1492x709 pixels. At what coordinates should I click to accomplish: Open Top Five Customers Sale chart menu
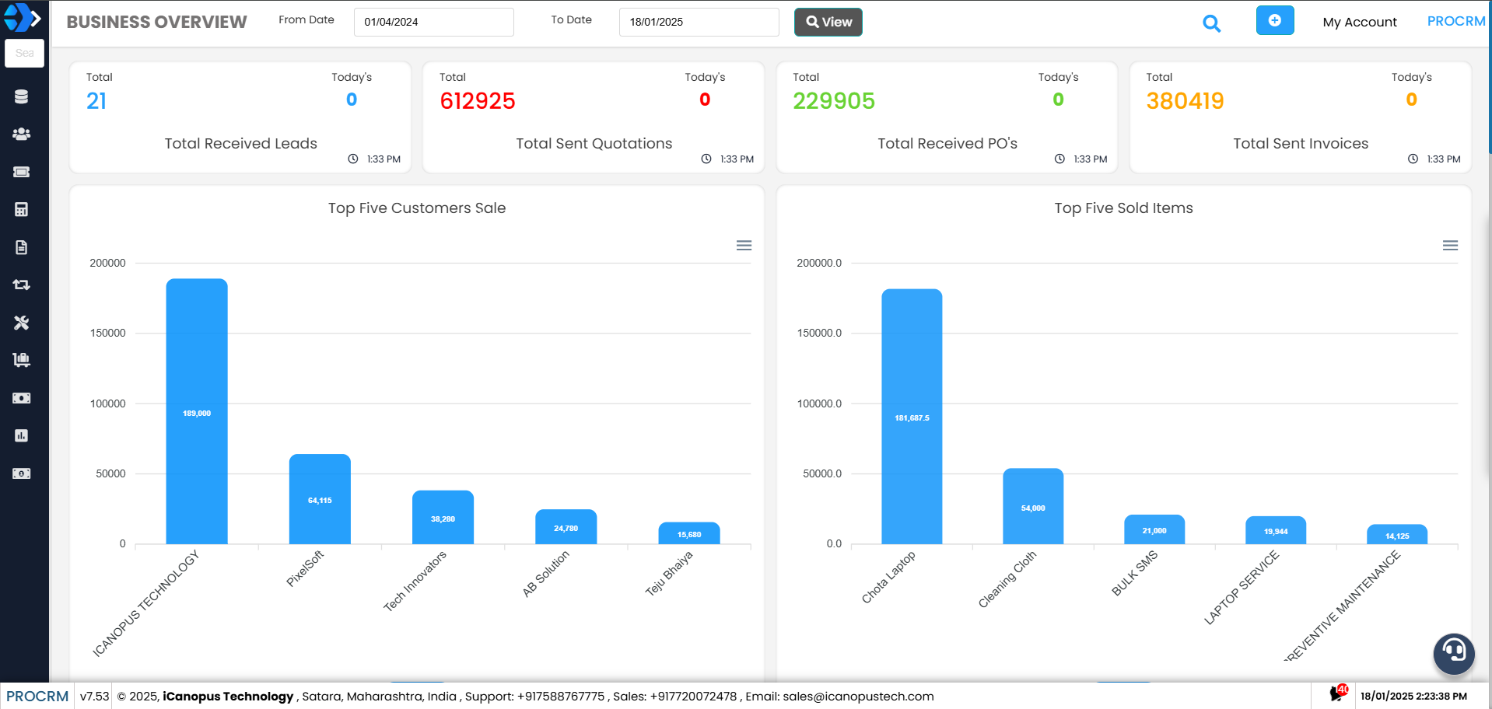point(744,246)
